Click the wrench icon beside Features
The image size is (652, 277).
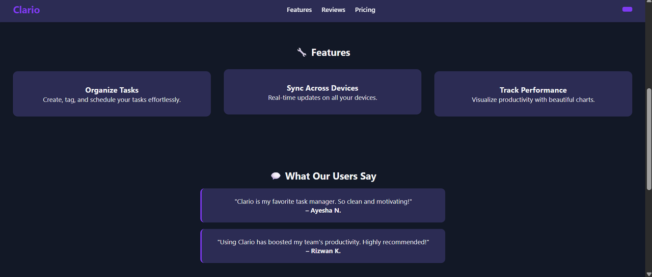point(302,53)
